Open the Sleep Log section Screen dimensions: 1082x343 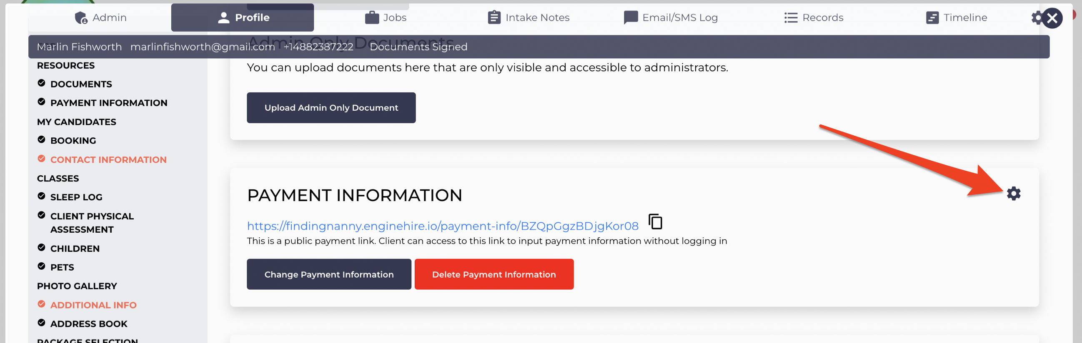tap(76, 197)
